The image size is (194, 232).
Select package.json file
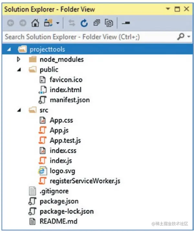click(x=59, y=201)
